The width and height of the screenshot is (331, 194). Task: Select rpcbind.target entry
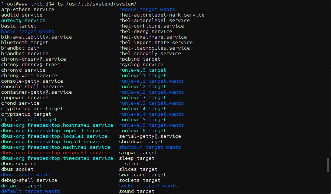(140, 59)
